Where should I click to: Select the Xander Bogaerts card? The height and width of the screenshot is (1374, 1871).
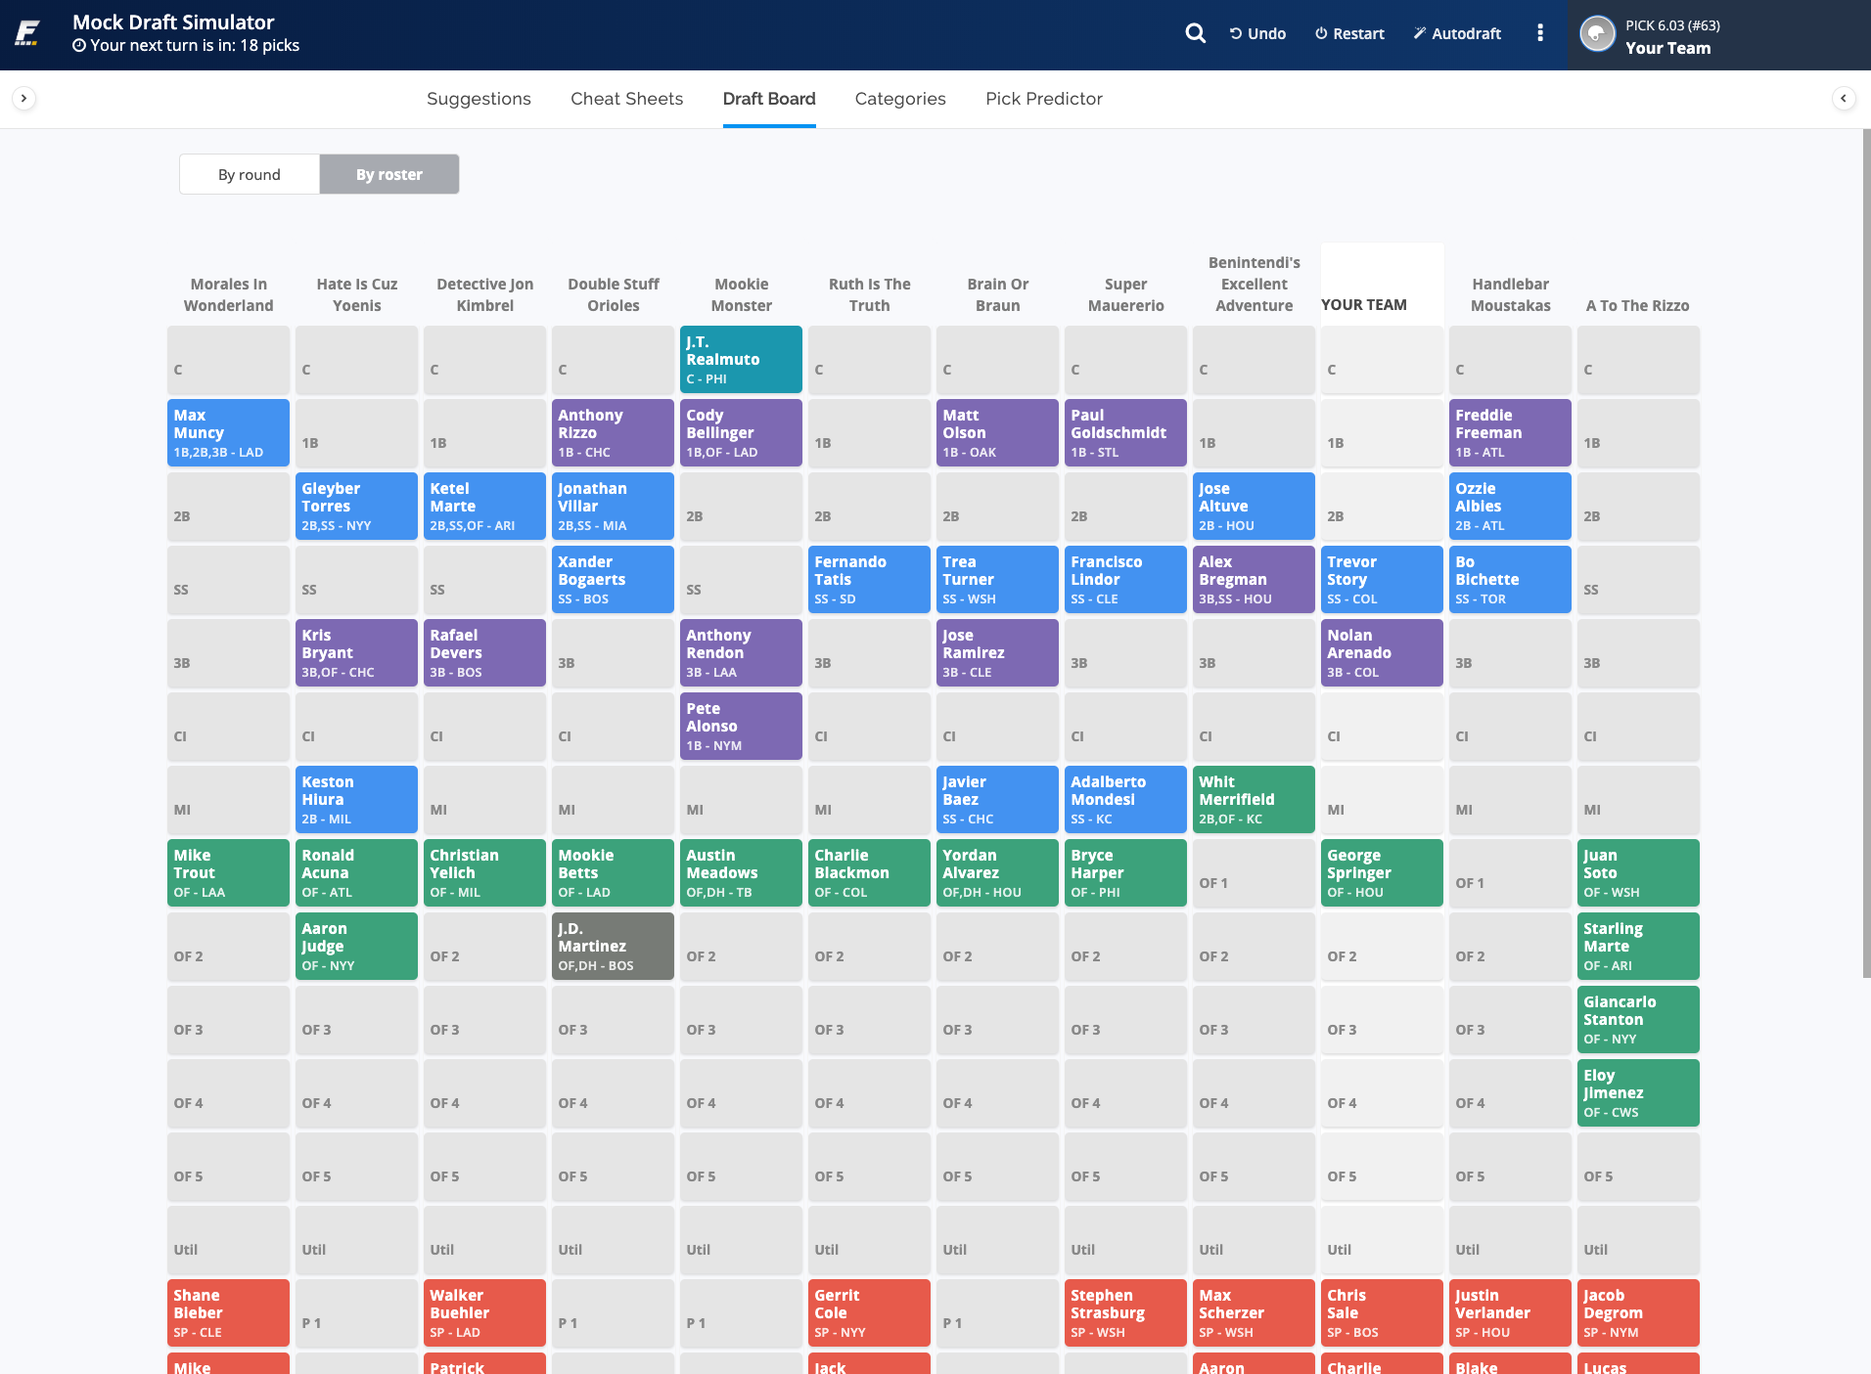[x=614, y=579]
